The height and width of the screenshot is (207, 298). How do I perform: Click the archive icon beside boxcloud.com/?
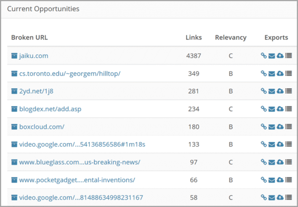pyautogui.click(x=14, y=127)
